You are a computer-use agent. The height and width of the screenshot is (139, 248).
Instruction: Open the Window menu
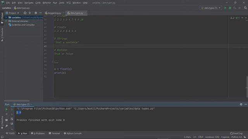[77, 3]
